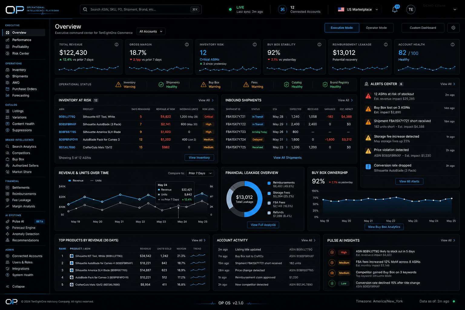The height and width of the screenshot is (310, 465).
Task: Show Buy Box Stability info icon
Action: 319,45
